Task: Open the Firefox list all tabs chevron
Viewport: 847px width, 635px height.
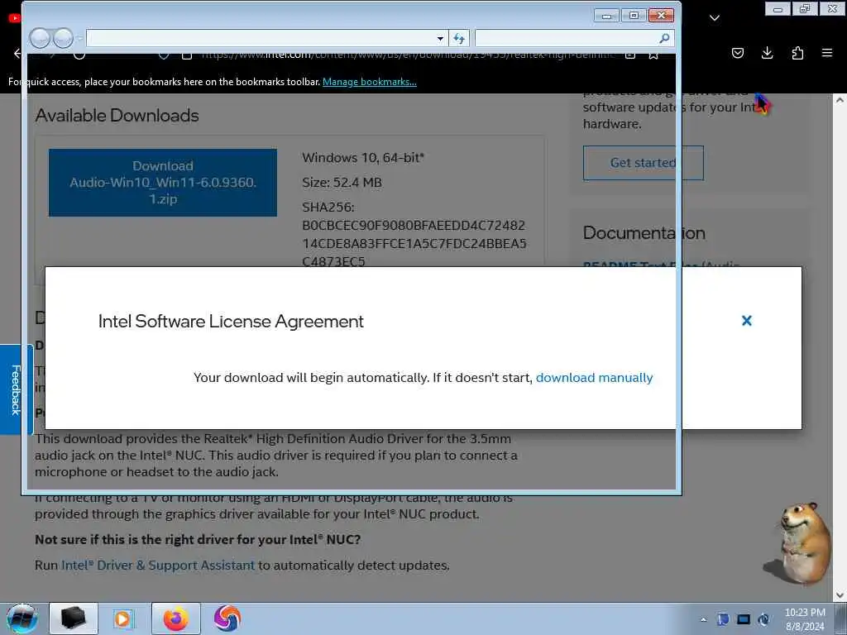Action: pyautogui.click(x=714, y=18)
